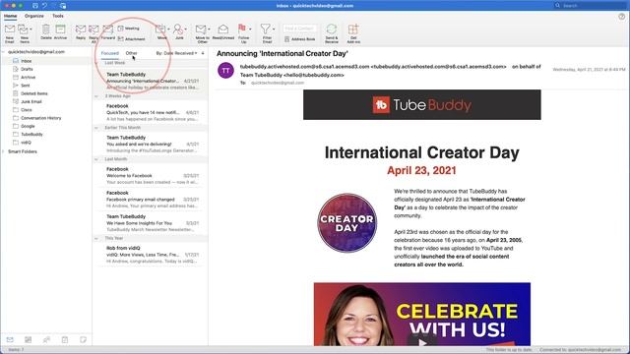
Task: Click the Reply All button
Action: [x=94, y=33]
